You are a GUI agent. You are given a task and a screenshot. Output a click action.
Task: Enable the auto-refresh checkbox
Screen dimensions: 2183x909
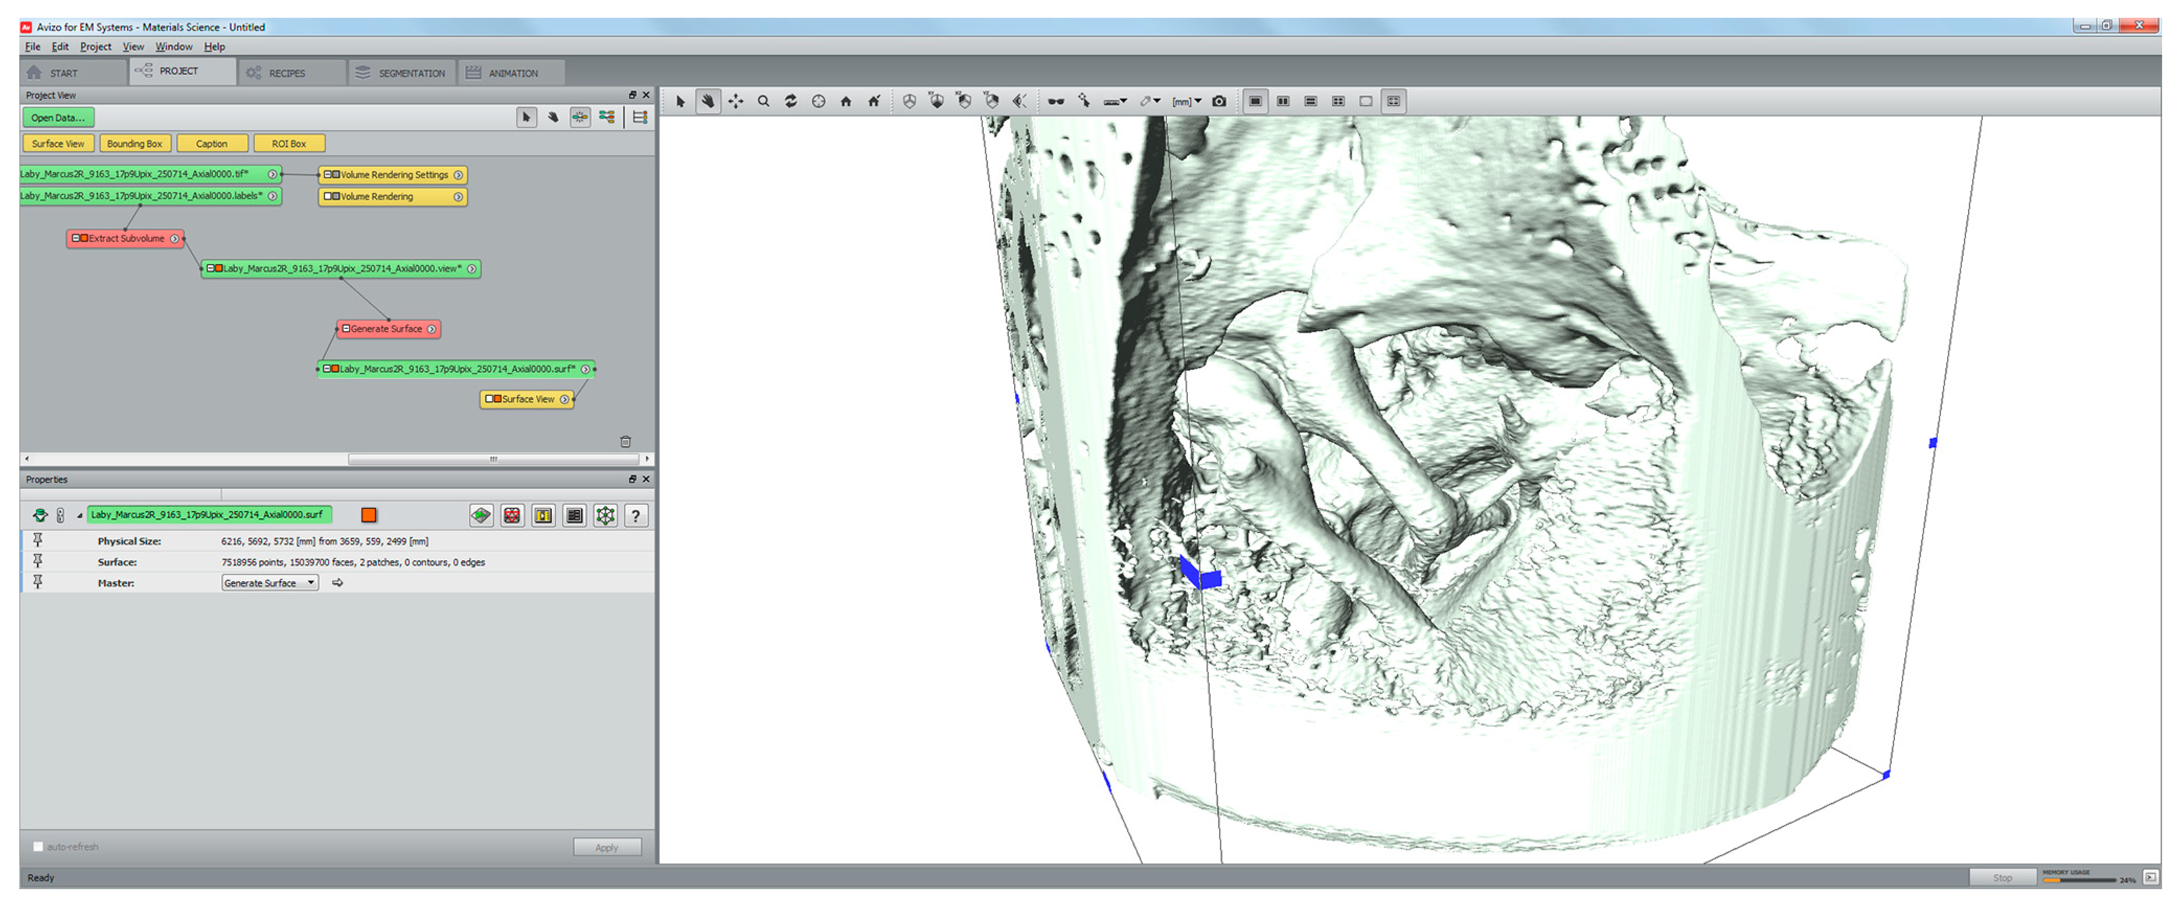(x=38, y=846)
